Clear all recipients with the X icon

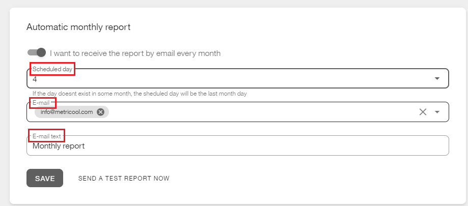[x=422, y=112]
